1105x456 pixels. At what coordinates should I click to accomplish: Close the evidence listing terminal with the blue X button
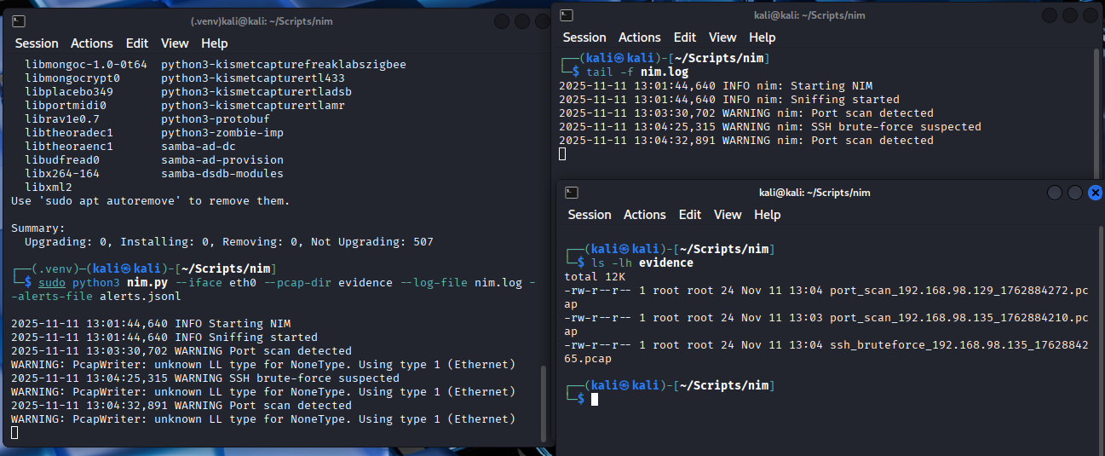pyautogui.click(x=1095, y=193)
